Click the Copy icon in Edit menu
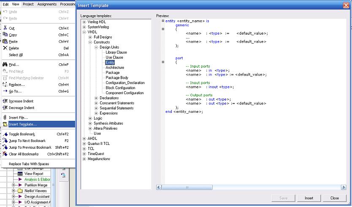 coord(5,35)
